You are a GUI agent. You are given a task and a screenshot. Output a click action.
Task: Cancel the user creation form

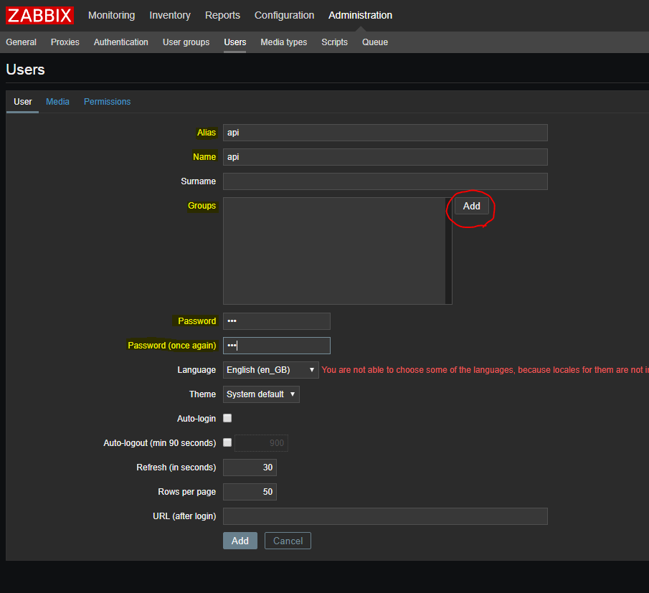[x=288, y=541]
